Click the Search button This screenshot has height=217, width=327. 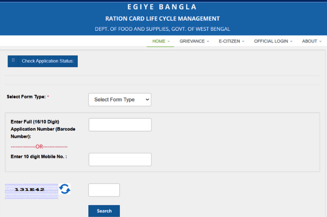click(x=104, y=211)
